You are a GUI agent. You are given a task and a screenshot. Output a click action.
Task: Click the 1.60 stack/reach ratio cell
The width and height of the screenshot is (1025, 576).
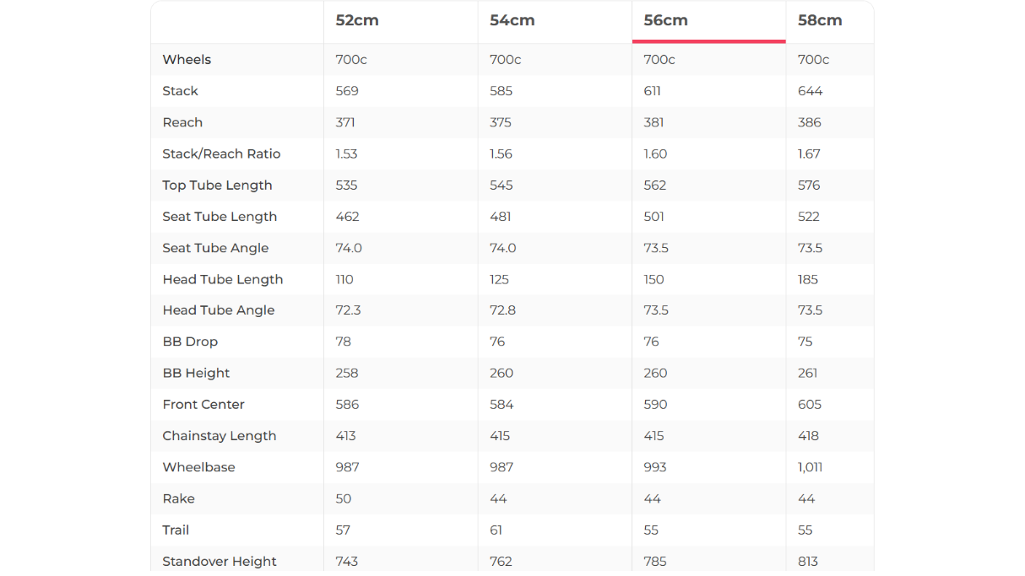pos(655,153)
